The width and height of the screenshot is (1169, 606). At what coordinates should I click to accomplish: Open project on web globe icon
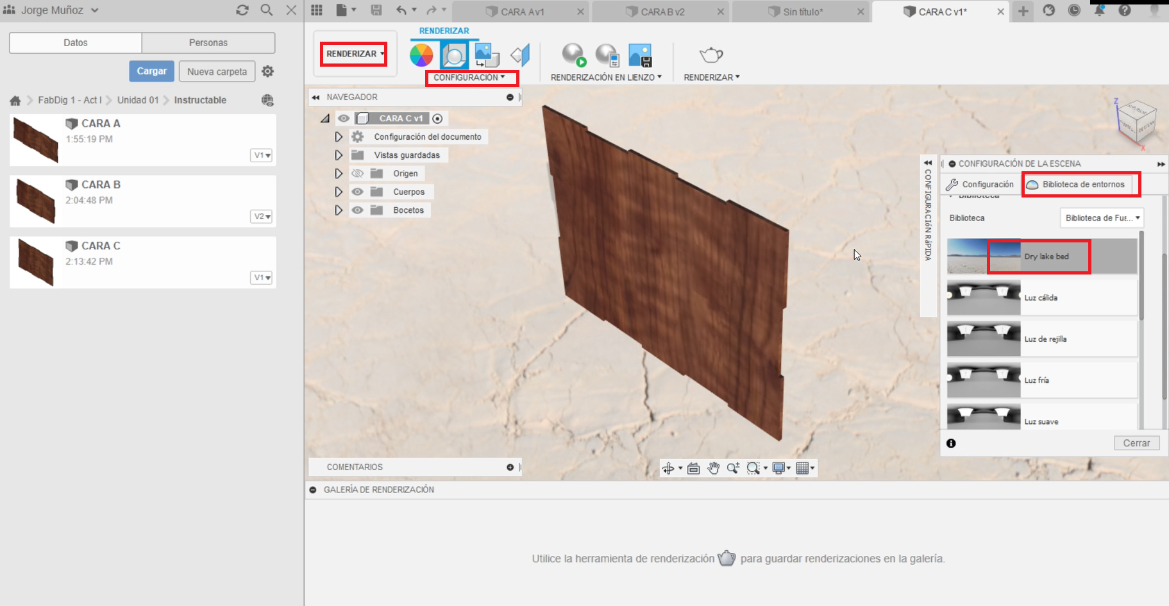tap(267, 101)
